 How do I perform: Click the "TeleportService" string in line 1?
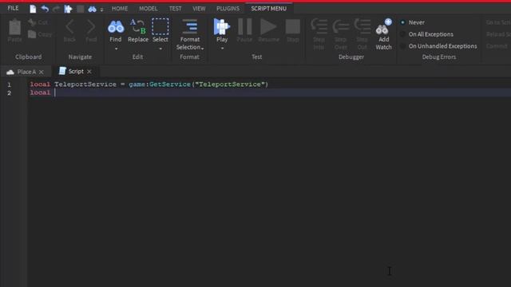tap(230, 85)
